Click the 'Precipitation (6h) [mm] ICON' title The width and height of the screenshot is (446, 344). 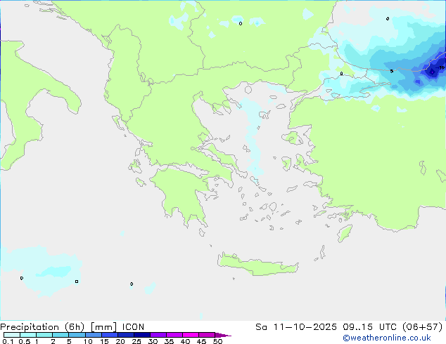click(x=72, y=327)
